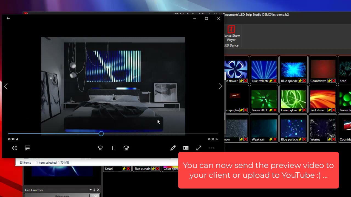Screen dimensions: 351x197
Task: Delete the Blue reflection effect
Action: (x=275, y=81)
